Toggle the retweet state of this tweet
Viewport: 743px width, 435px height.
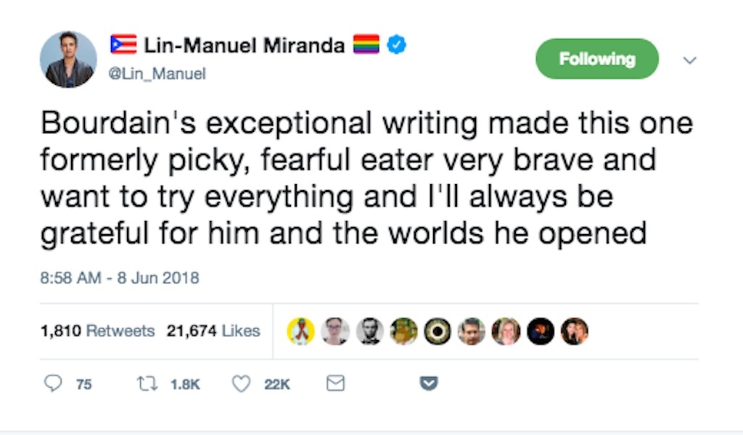pyautogui.click(x=145, y=383)
